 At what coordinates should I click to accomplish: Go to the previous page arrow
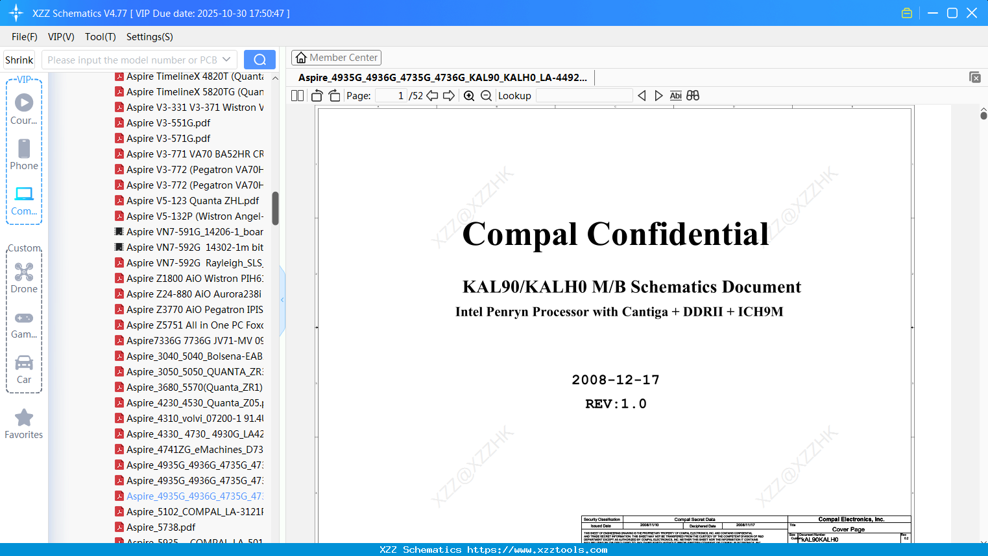[x=432, y=96]
